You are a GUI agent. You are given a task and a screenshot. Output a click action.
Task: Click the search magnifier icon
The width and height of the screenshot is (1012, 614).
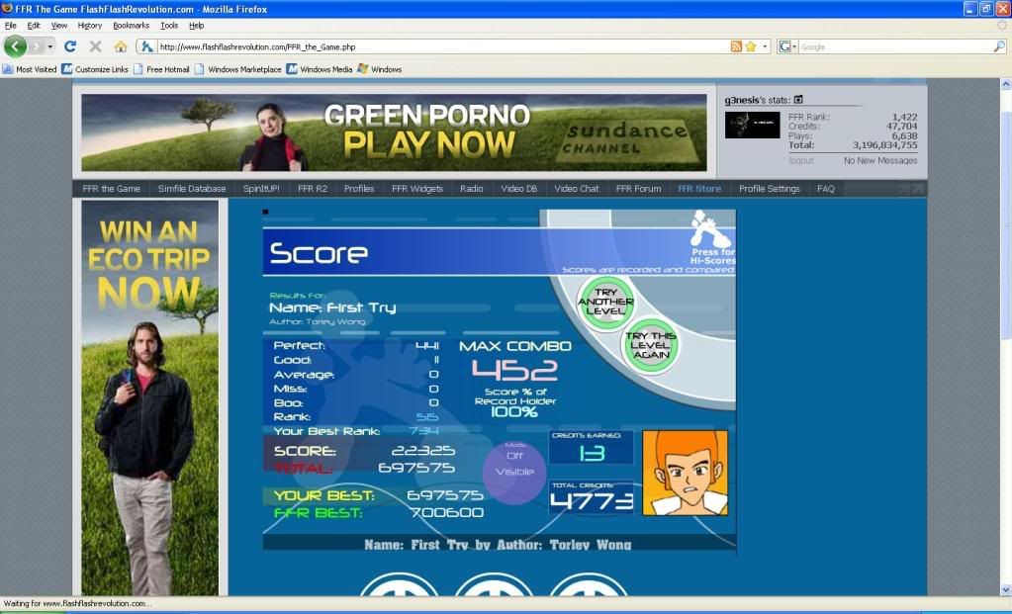pos(998,46)
